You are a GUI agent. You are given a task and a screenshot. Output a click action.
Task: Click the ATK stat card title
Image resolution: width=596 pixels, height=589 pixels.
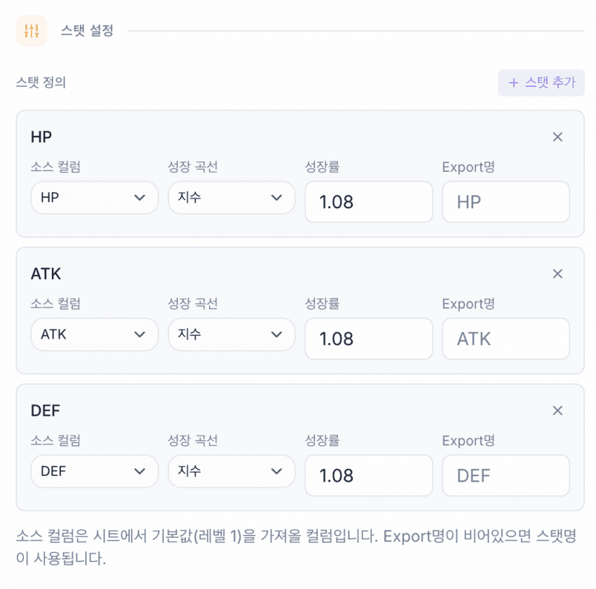click(46, 274)
